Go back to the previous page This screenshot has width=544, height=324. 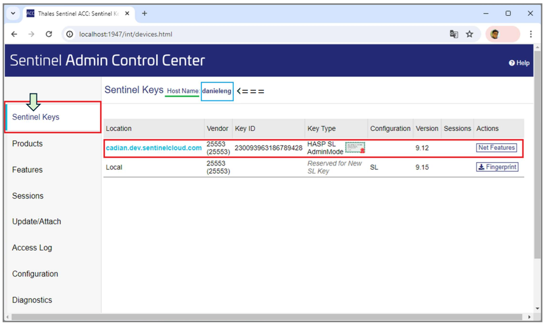(14, 34)
